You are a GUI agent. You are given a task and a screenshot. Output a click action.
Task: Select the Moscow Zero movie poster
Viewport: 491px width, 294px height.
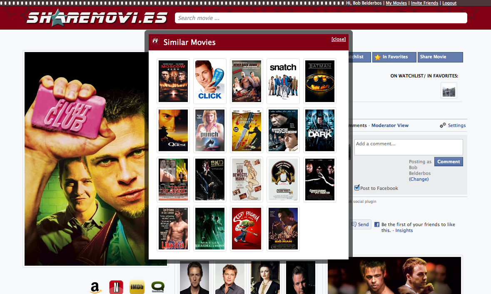173,81
